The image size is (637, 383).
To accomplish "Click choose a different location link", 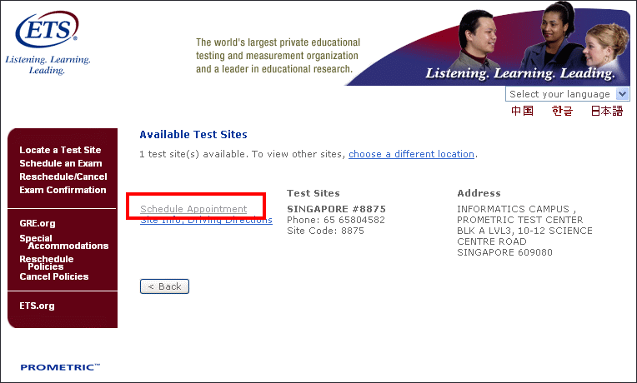I will [x=411, y=154].
